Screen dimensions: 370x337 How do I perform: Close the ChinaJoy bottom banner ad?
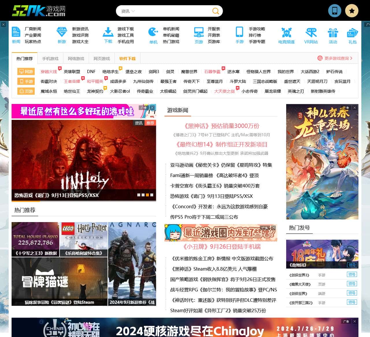point(355,321)
